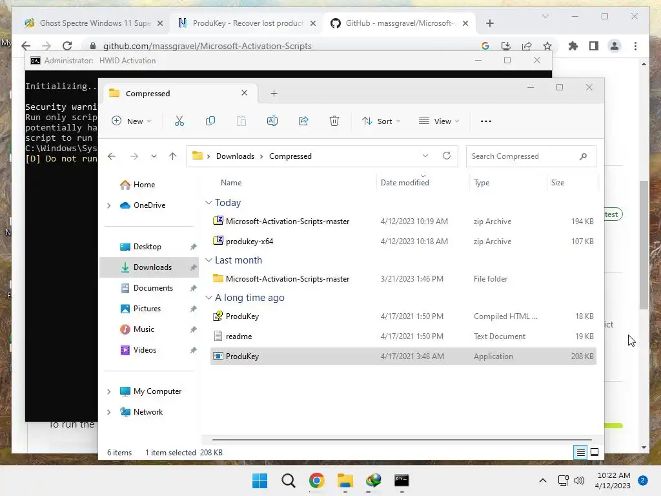
Task: Switch to Large thumbnails view icon in status bar
Action: (595, 452)
